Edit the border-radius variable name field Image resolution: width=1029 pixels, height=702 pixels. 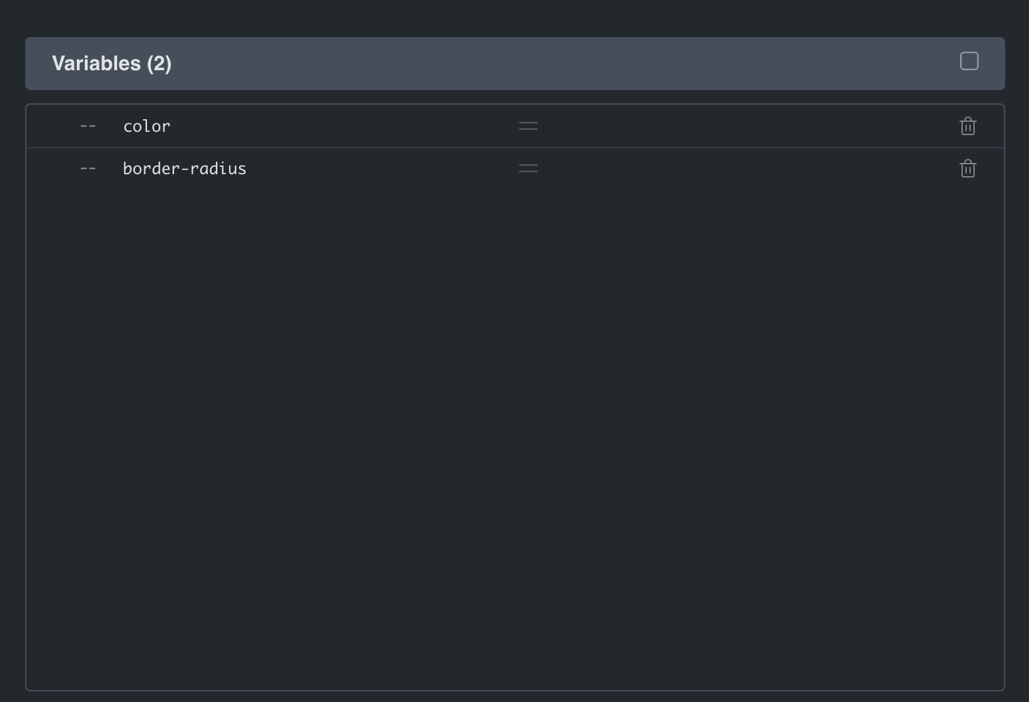311,168
